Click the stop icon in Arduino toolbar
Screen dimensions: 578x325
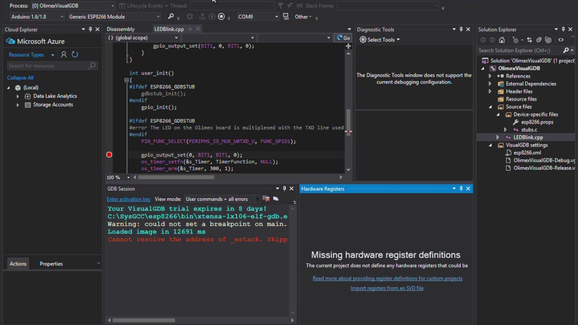point(221,17)
